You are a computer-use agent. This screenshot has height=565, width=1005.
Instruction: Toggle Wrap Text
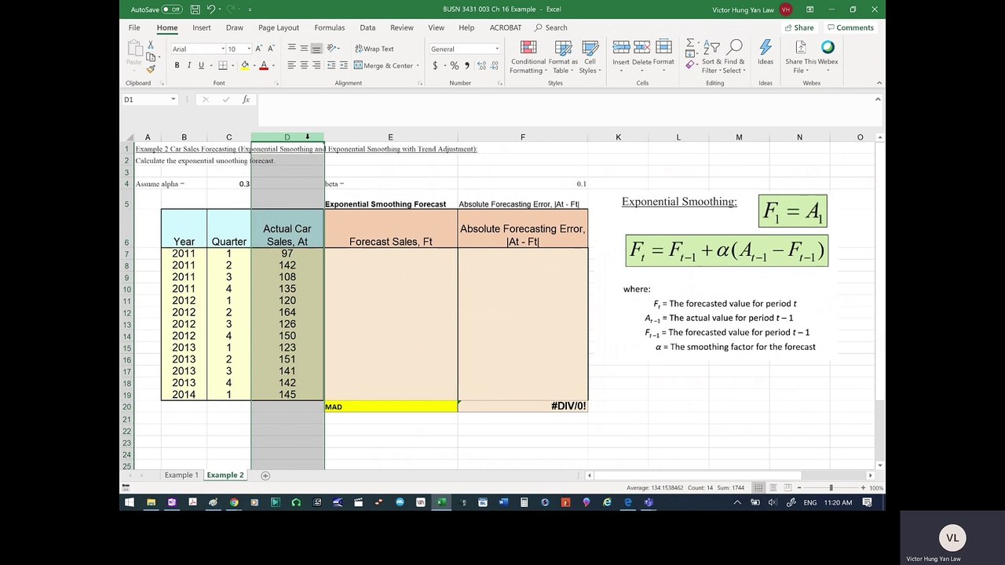[375, 49]
